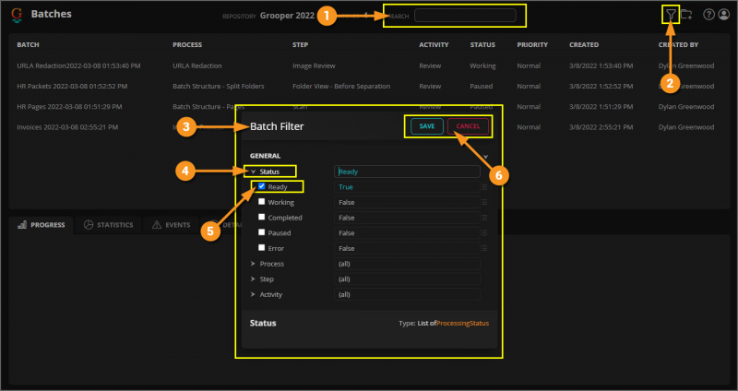Check the Working status checkbox
The height and width of the screenshot is (391, 738).
click(x=262, y=201)
